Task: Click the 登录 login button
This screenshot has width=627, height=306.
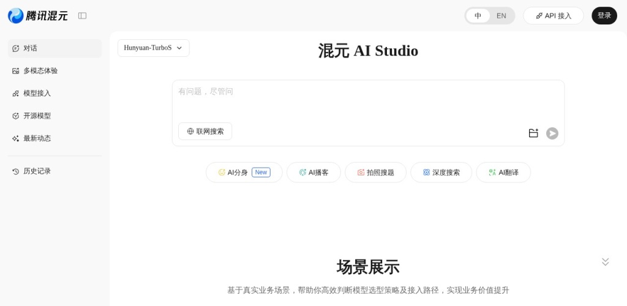Action: point(604,16)
